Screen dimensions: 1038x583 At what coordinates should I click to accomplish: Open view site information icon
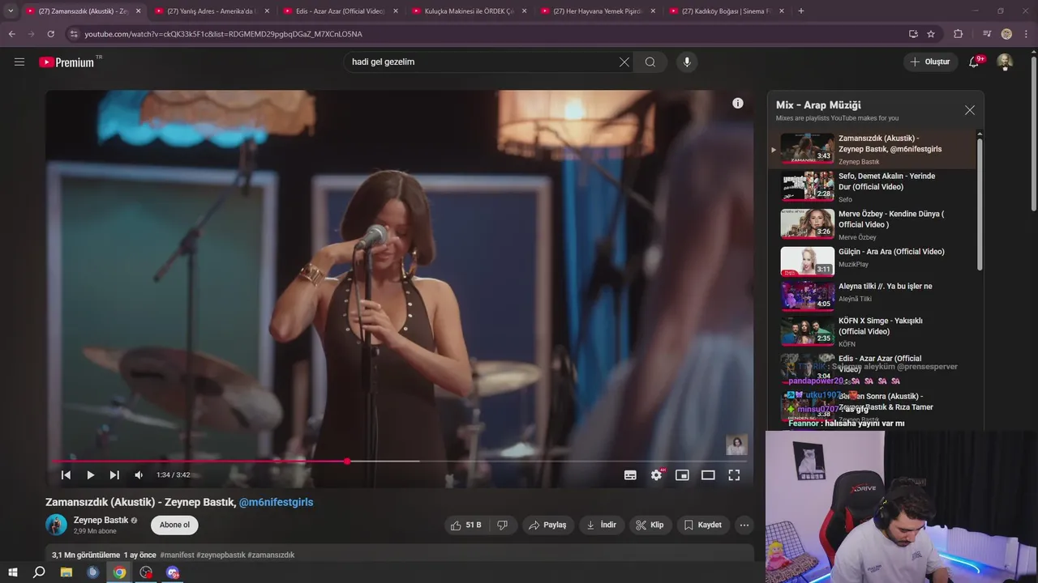(x=74, y=34)
